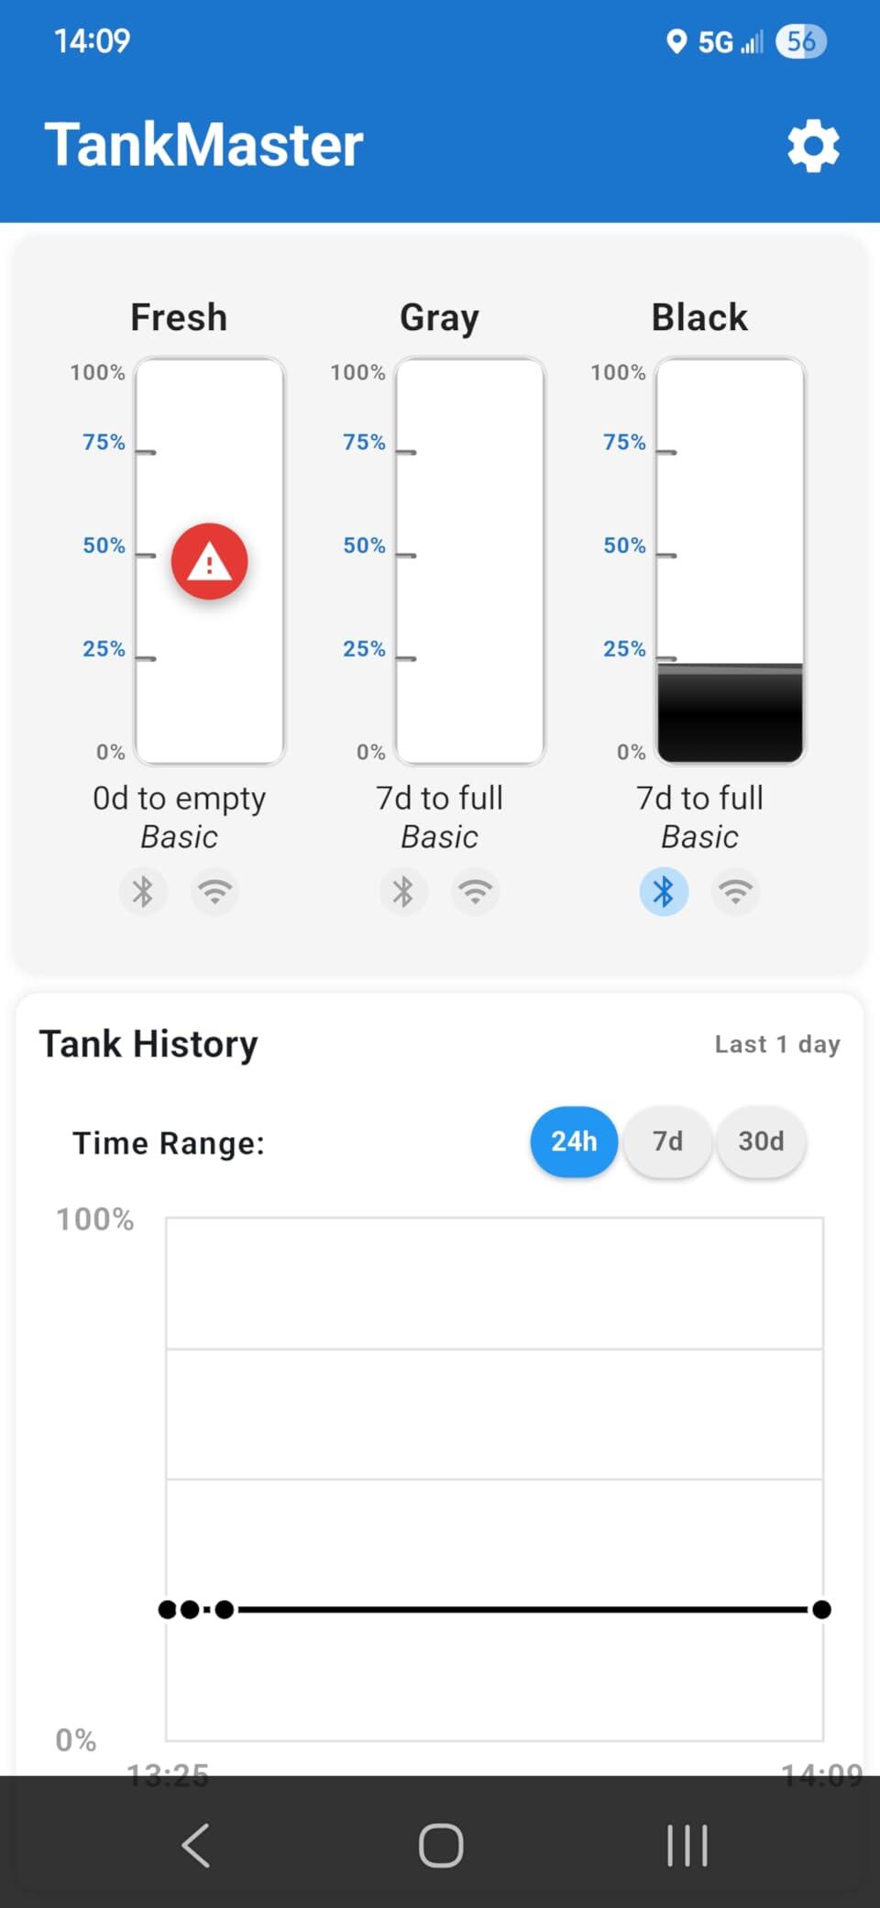This screenshot has width=880, height=1908.
Task: Select the last data point on history graph
Action: (821, 1609)
